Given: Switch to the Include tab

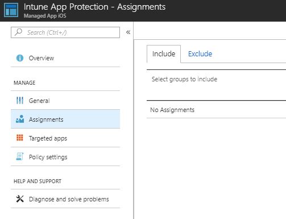Looking at the screenshot, I should 164,54.
